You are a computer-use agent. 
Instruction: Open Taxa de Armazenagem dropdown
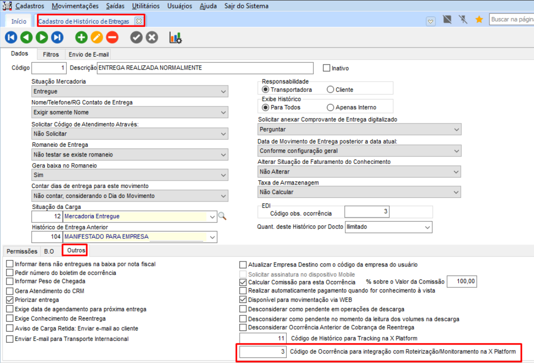click(x=359, y=192)
